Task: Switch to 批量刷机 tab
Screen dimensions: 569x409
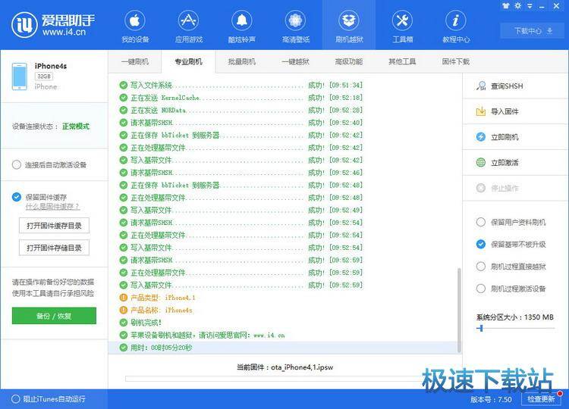Action: pos(242,61)
